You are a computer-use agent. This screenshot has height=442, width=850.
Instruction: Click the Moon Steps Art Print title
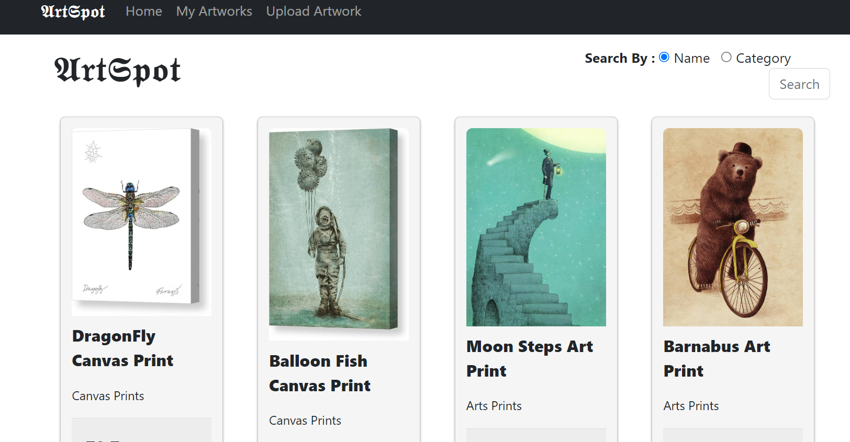pos(530,359)
